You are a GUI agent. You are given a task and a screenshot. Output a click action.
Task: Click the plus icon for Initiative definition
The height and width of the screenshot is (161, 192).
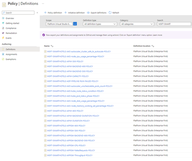(66, 12)
